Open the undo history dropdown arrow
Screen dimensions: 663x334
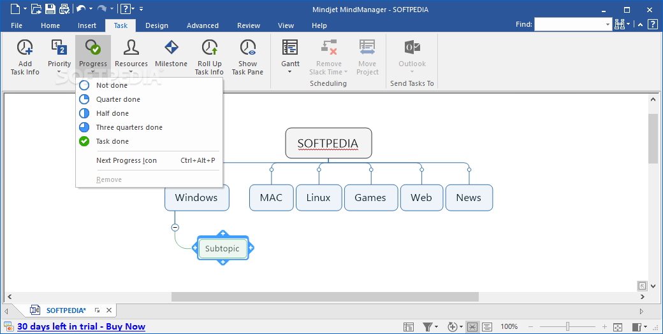[x=91, y=8]
